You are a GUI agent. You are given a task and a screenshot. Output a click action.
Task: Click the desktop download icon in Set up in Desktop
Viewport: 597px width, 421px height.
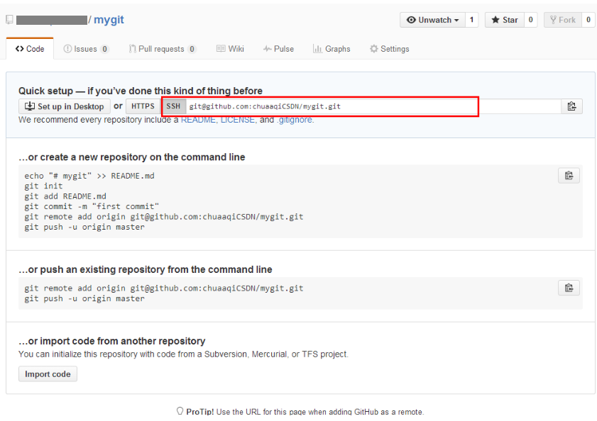pos(30,106)
